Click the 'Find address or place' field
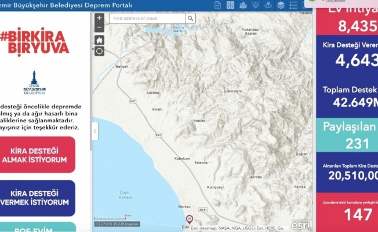 coord(147,19)
